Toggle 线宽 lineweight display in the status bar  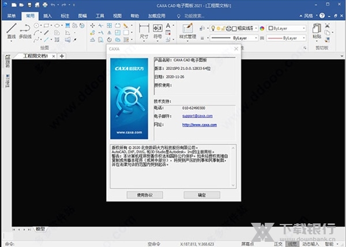292,244
